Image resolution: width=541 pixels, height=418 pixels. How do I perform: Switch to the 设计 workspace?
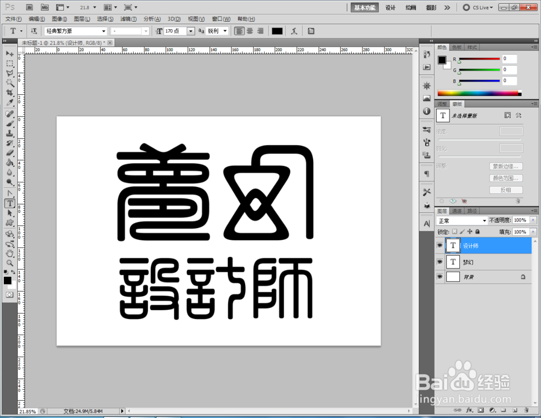[390, 7]
